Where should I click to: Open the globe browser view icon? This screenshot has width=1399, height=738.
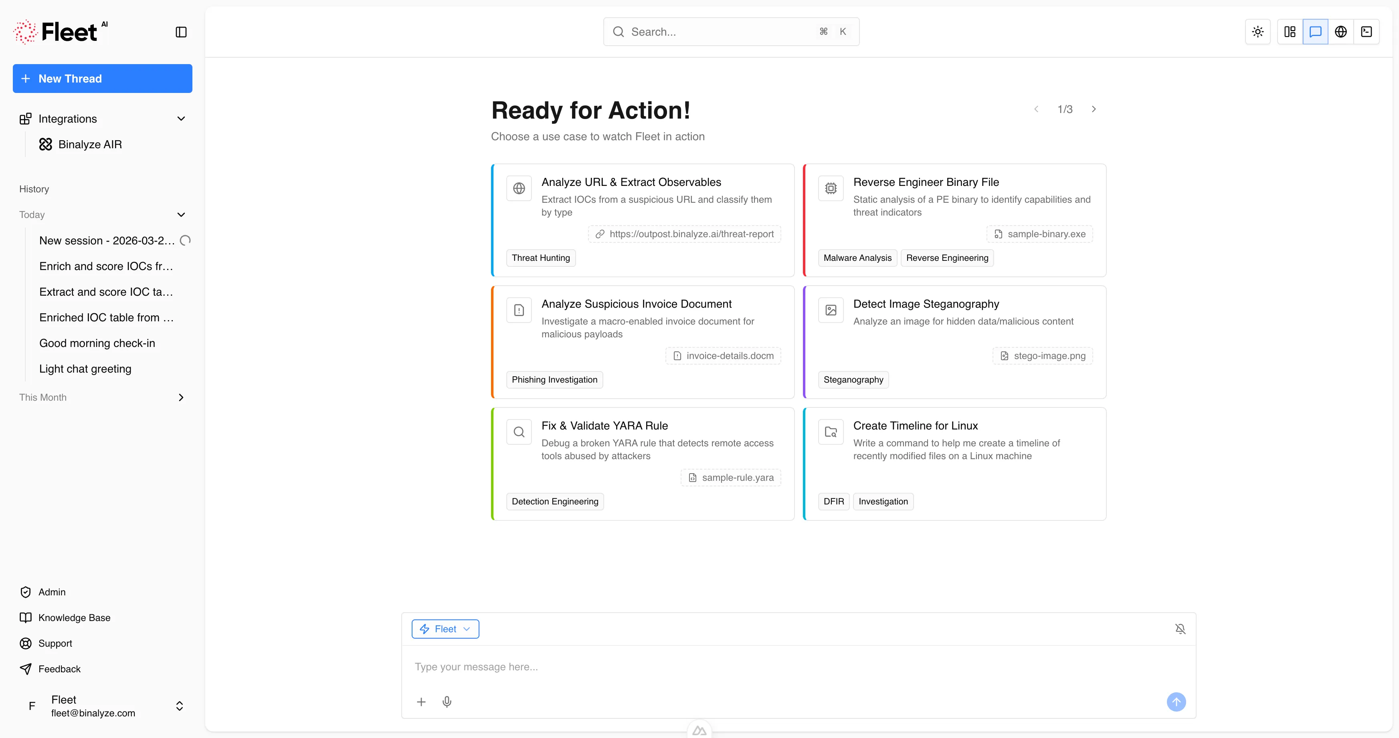point(1341,32)
